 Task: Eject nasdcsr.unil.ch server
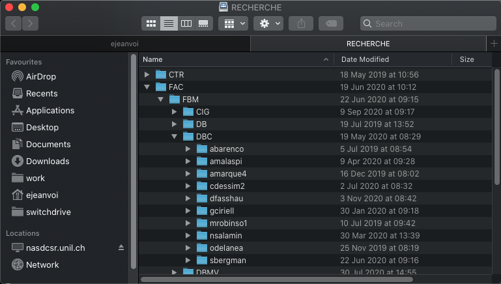pyautogui.click(x=121, y=248)
